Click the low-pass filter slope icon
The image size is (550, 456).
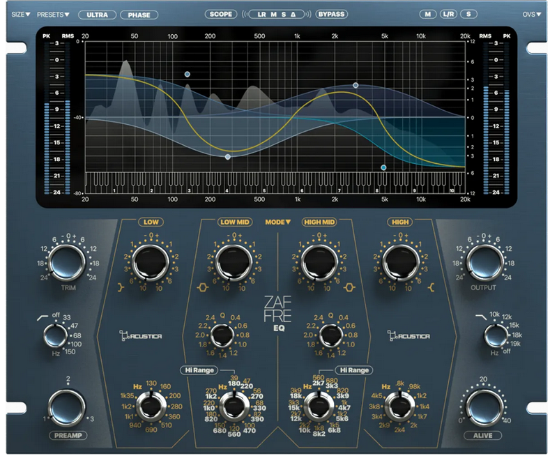(x=481, y=317)
